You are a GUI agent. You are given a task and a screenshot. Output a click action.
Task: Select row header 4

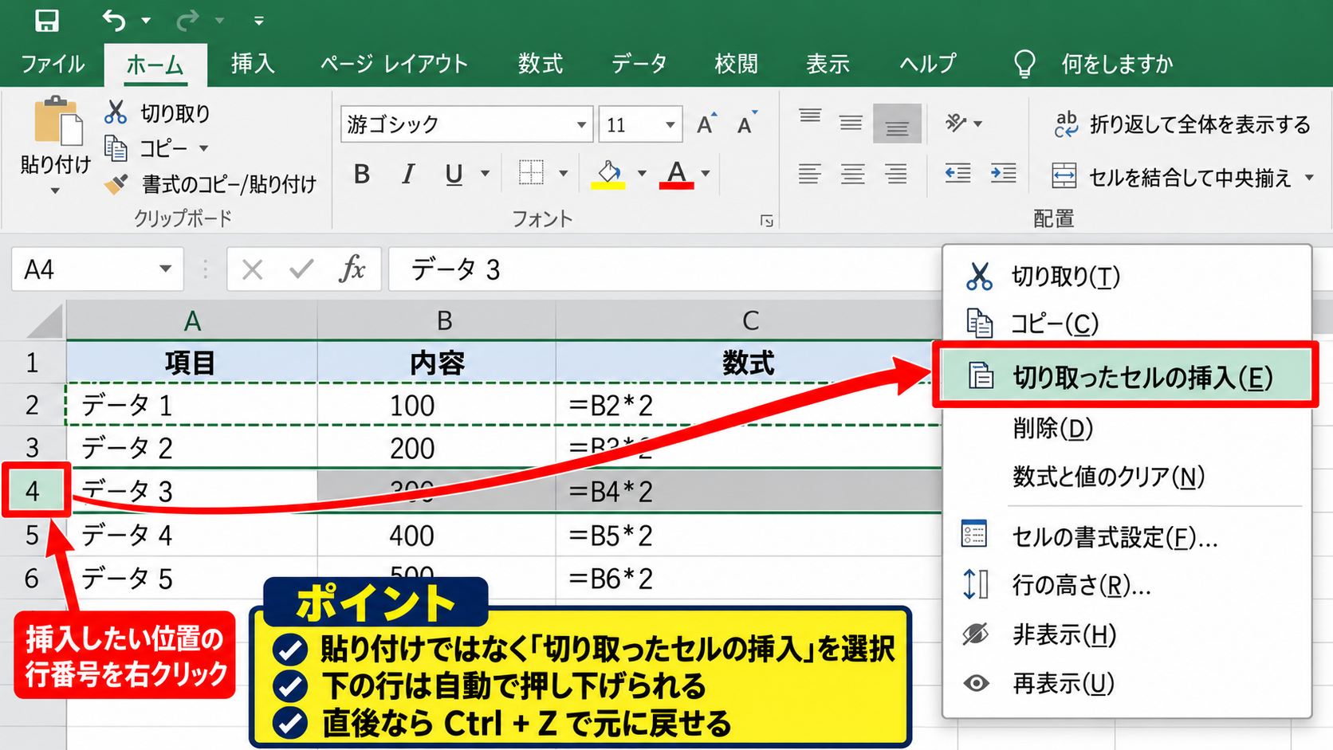[x=33, y=491]
